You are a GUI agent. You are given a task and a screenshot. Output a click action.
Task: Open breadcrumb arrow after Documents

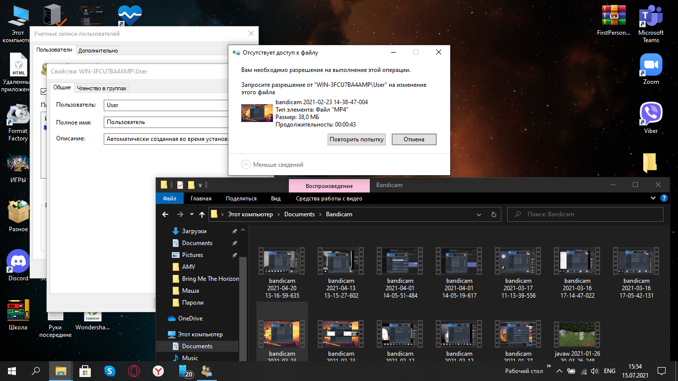click(320, 214)
